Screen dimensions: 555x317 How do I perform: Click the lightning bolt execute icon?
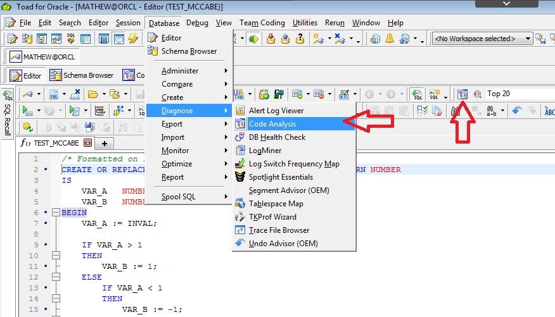point(134,39)
